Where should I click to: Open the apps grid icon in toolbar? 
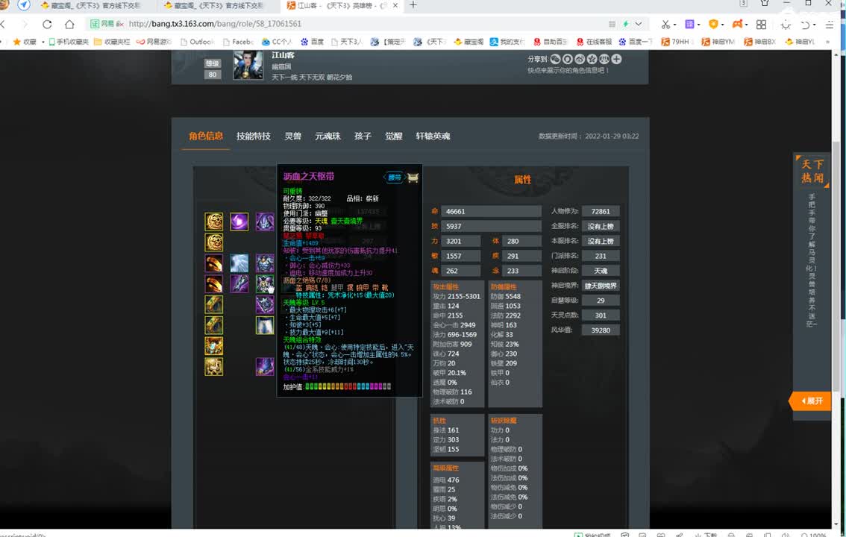(x=761, y=24)
